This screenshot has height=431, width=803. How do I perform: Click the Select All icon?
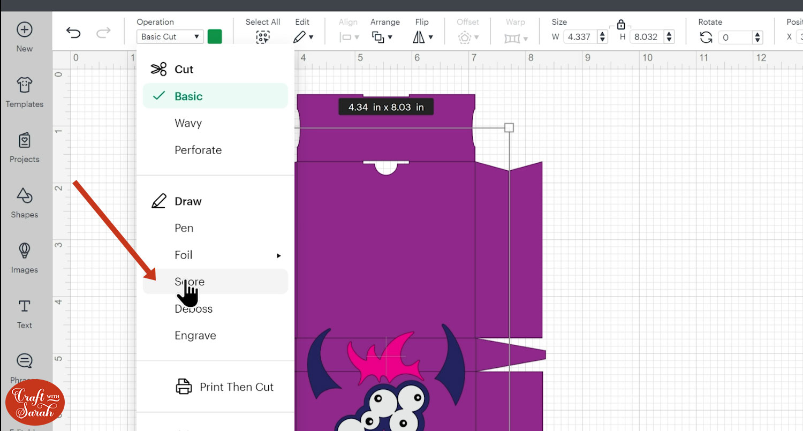click(262, 37)
